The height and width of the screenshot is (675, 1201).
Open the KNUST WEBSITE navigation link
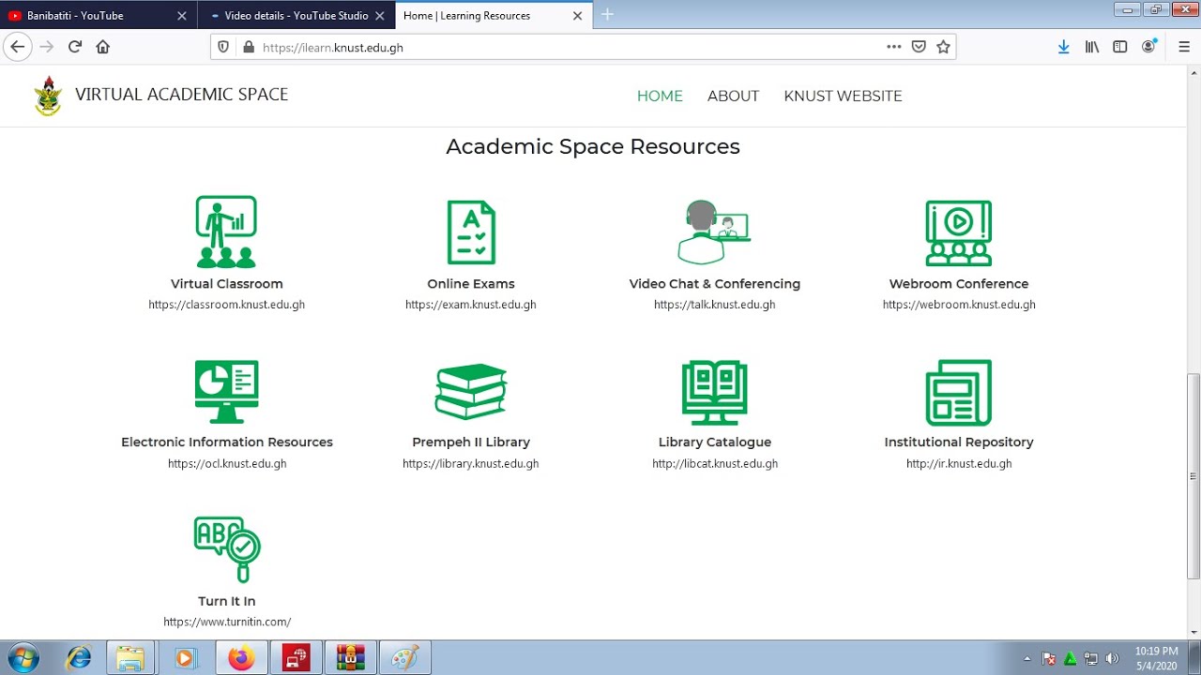pos(843,96)
